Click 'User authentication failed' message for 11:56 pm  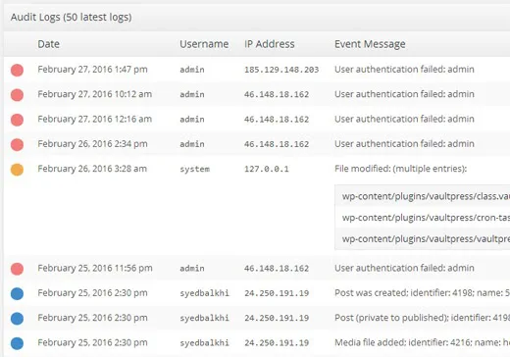click(x=404, y=268)
